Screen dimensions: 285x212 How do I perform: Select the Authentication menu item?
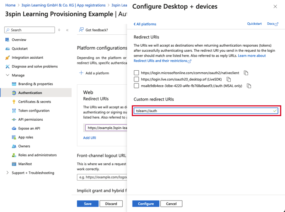click(x=36, y=93)
